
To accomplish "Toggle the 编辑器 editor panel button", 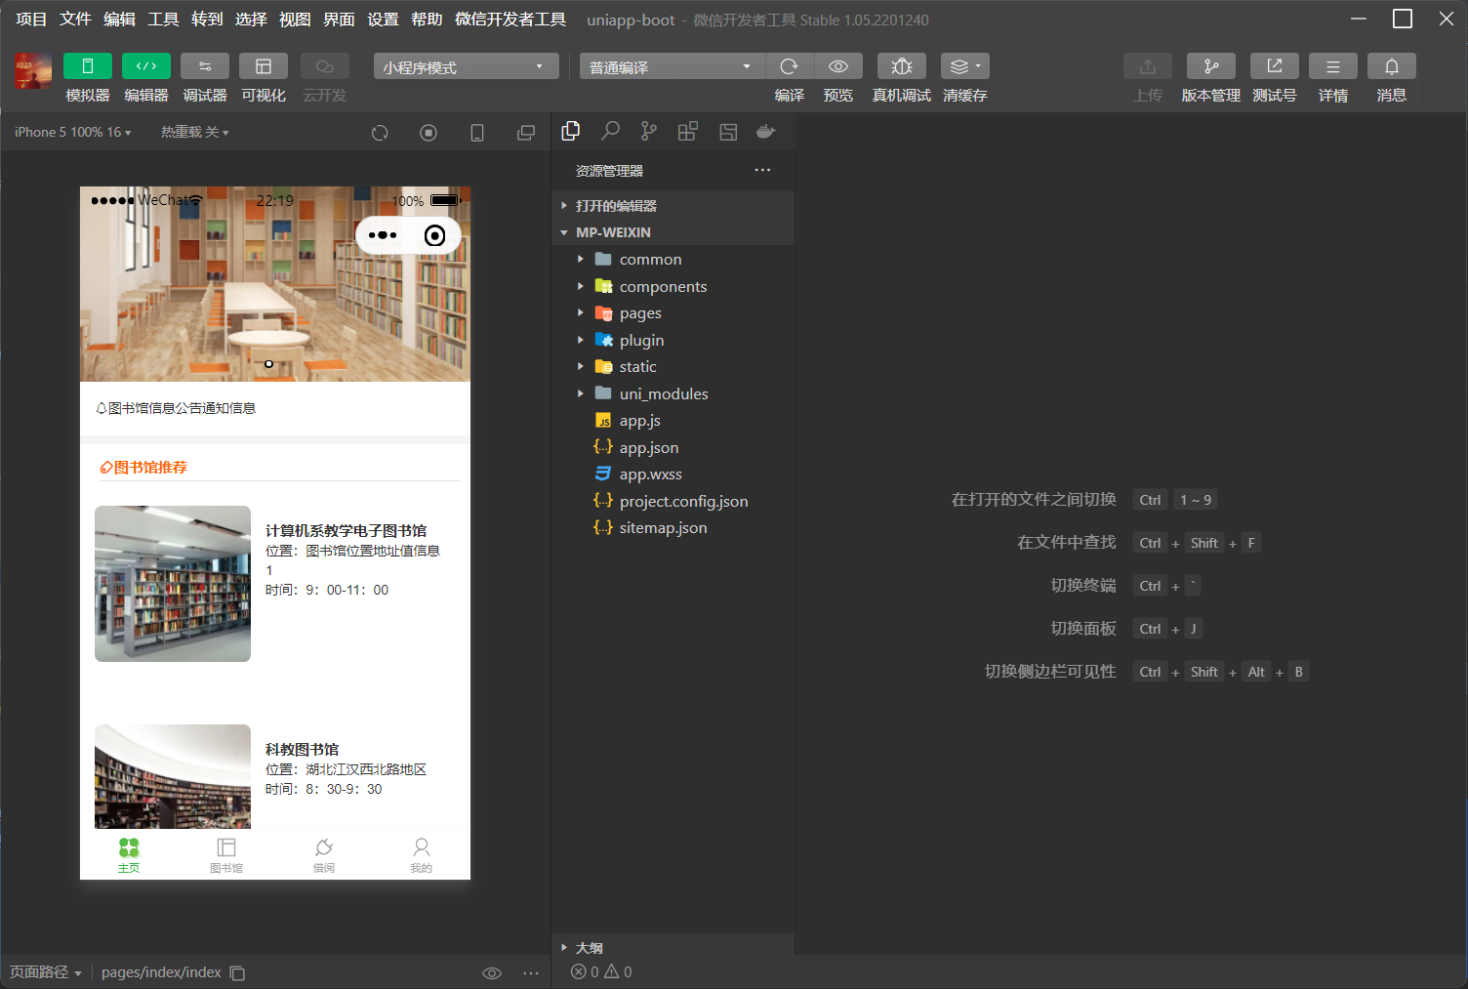I will coord(146,65).
